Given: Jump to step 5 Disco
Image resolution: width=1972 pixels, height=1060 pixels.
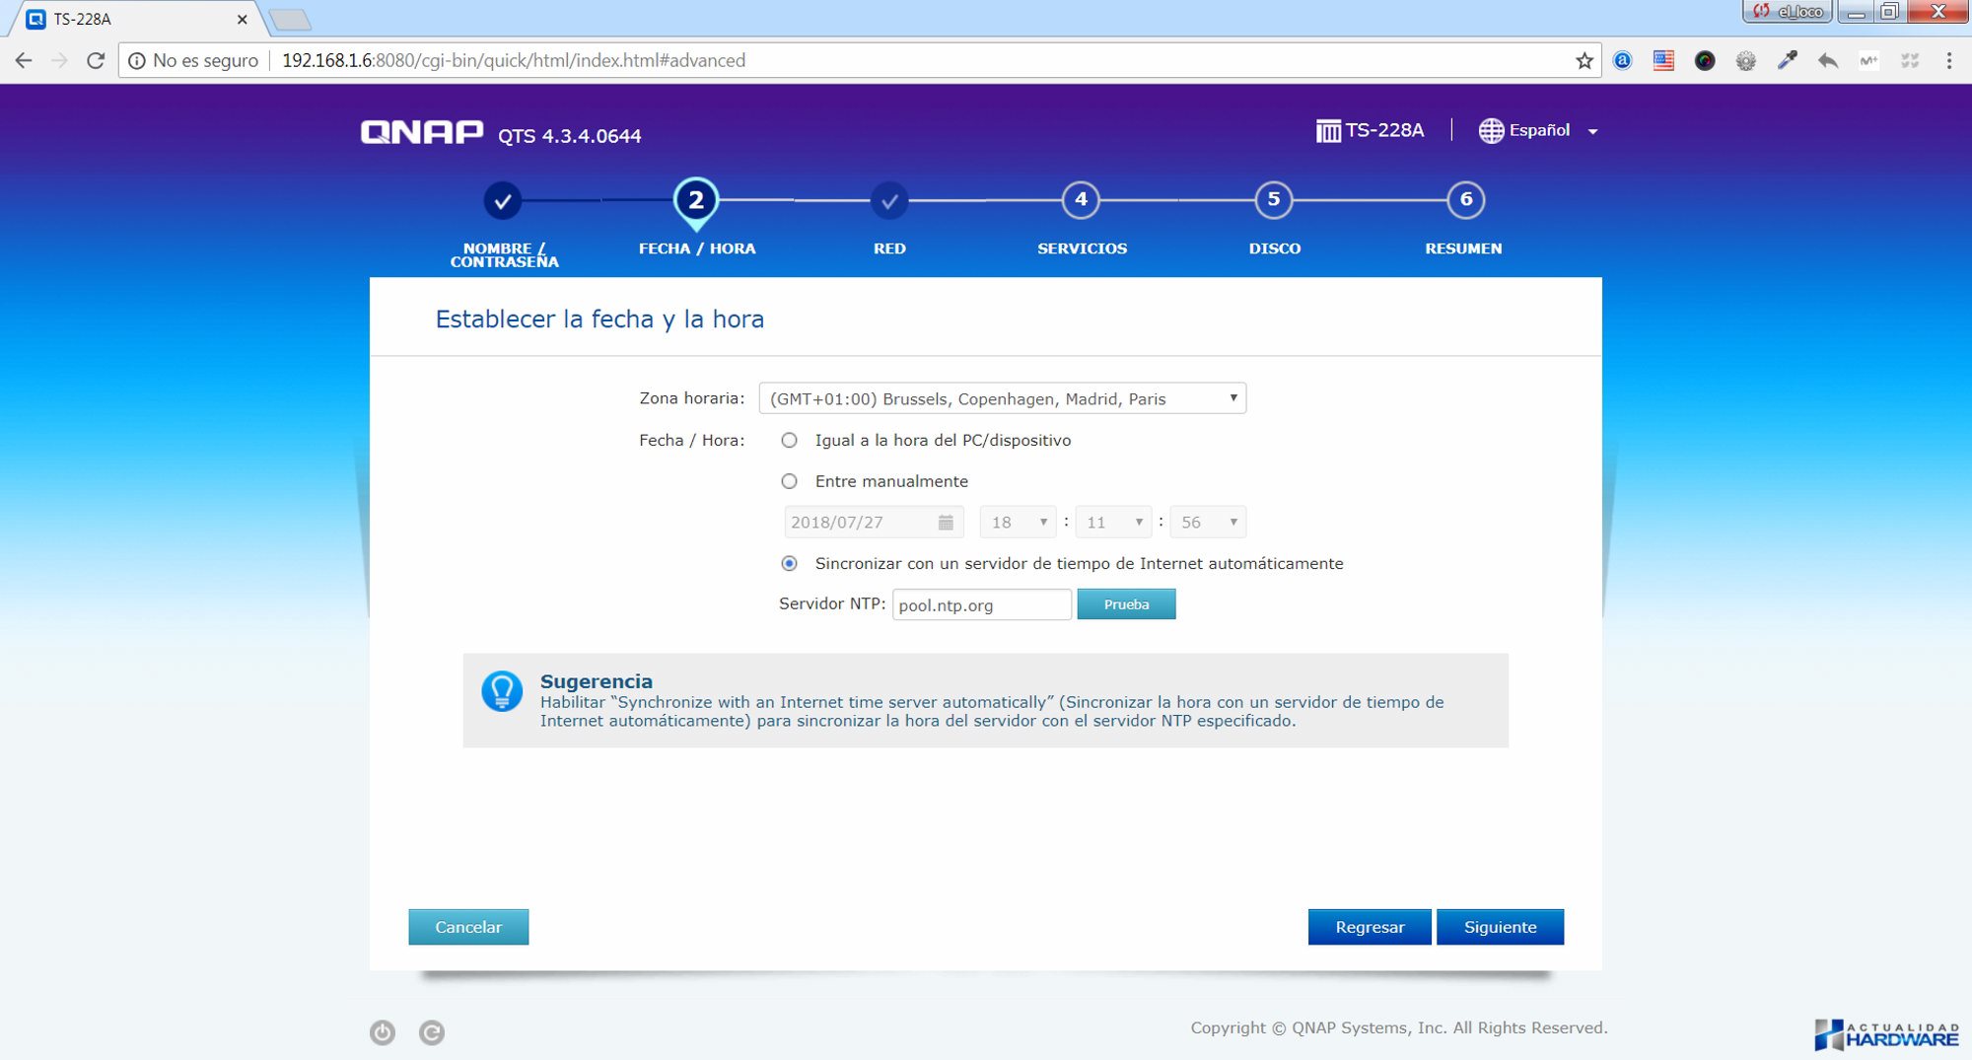Looking at the screenshot, I should [1273, 201].
